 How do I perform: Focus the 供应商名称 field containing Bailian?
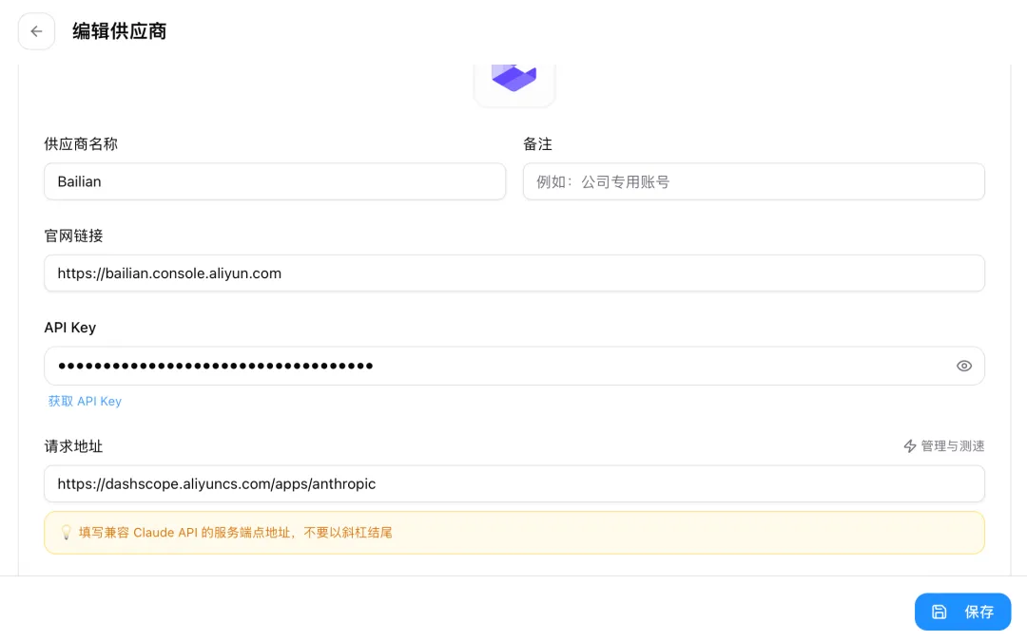[x=275, y=181]
